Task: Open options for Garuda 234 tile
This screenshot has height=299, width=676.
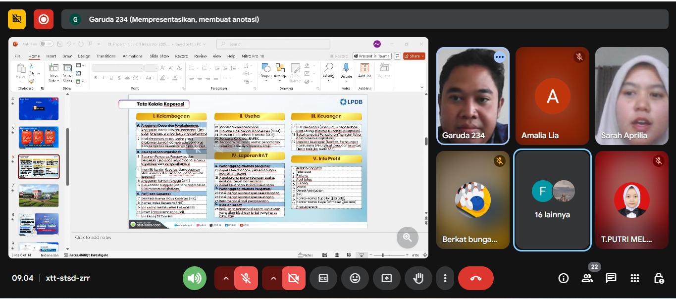Action: point(499,57)
